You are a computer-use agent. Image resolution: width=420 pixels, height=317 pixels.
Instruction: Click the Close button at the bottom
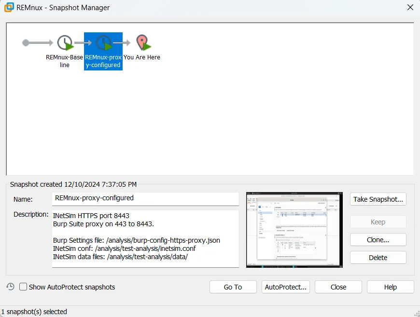click(338, 287)
